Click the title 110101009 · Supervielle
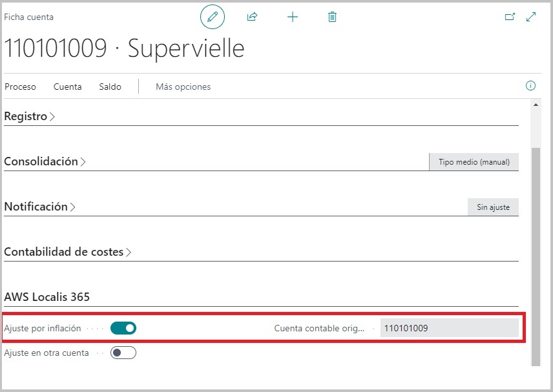The width and height of the screenshot is (553, 392). (x=124, y=48)
